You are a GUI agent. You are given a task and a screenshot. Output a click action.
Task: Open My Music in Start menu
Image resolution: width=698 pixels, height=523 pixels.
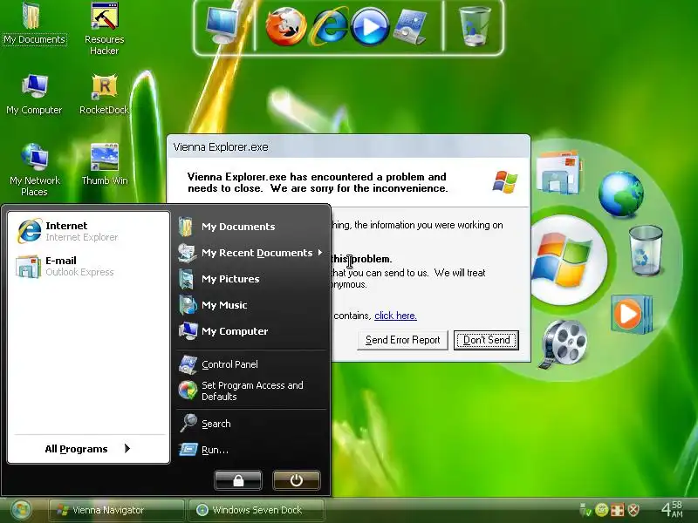[x=251, y=305]
